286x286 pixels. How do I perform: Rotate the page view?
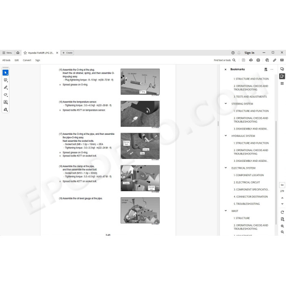click(x=282, y=212)
